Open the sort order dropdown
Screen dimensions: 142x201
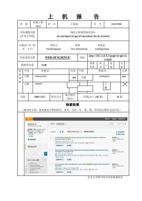[x=61, y=124]
